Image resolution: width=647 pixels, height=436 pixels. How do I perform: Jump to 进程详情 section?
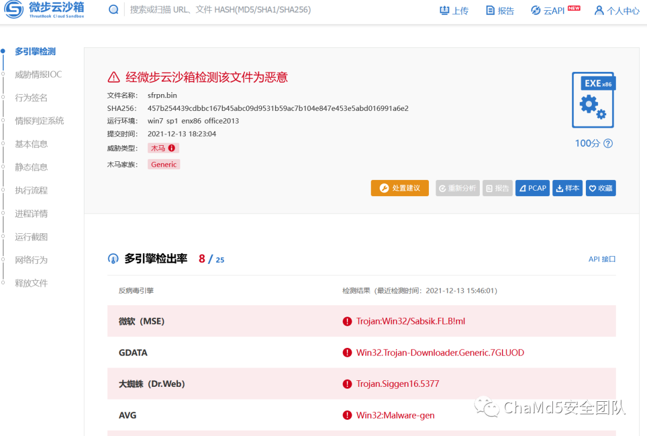tap(31, 214)
